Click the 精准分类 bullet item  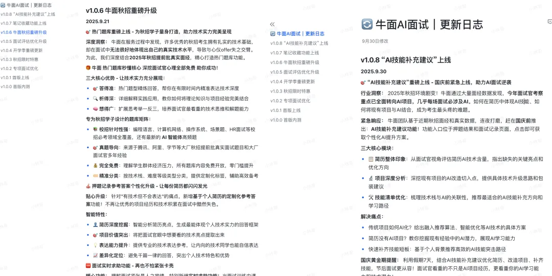(x=175, y=176)
